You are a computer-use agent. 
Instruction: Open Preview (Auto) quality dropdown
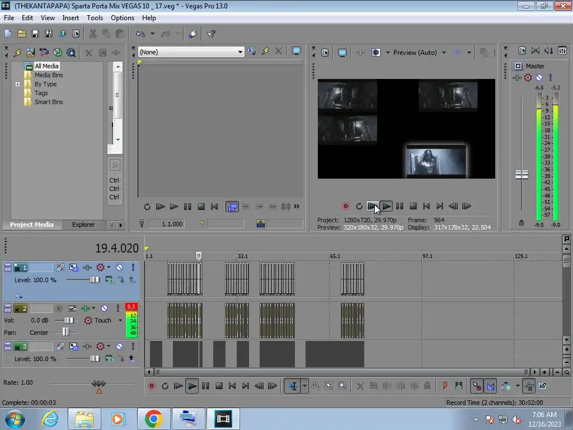[x=444, y=53]
